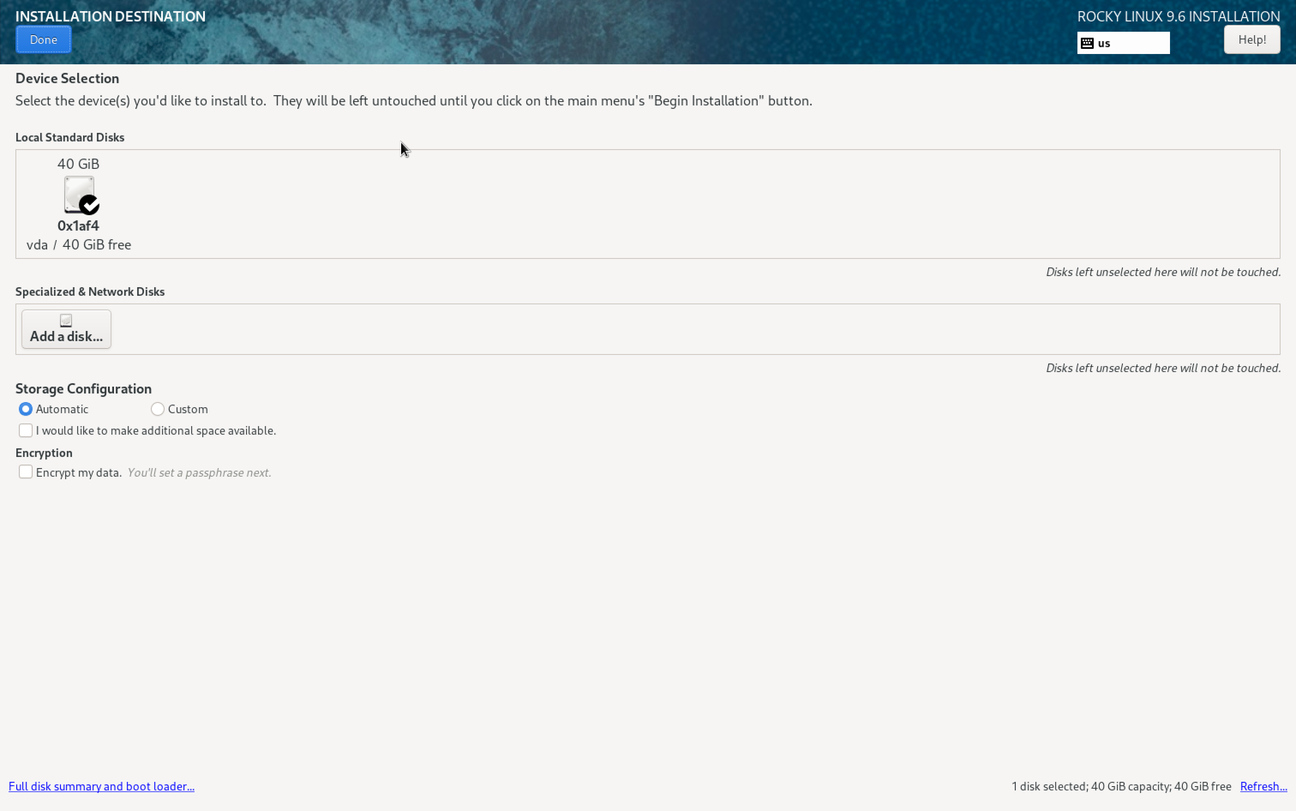
Task: Click the 0x1af4 disk name label
Action: point(78,226)
